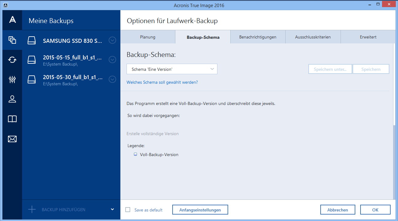Open 'Welches Schema soll gewählt werden?' link
The image size is (398, 221).
162,82
